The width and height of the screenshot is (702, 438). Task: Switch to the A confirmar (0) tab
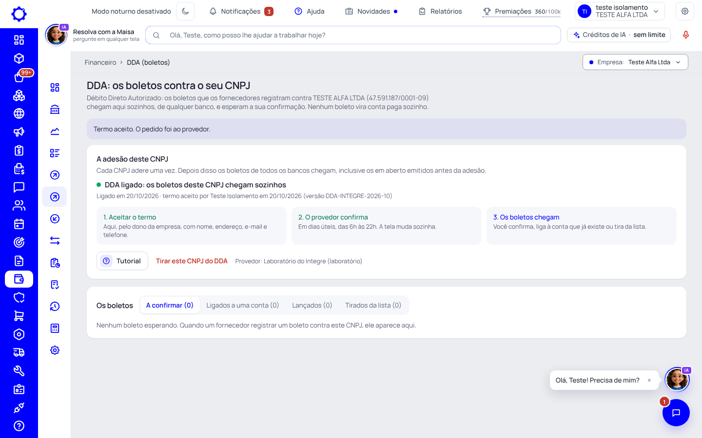click(x=170, y=305)
